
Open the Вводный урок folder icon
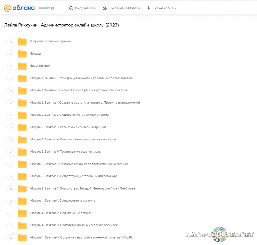coord(22,66)
